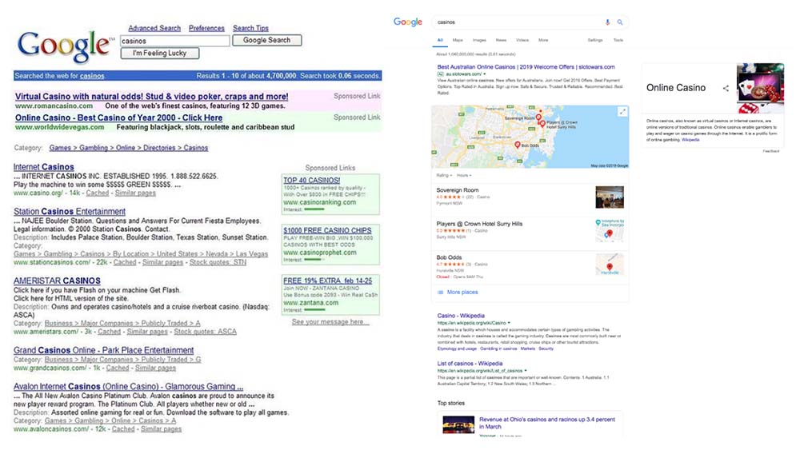This screenshot has height=450, width=800.
Task: Open the Revenue at Ohio's casinos story
Action: 547,423
